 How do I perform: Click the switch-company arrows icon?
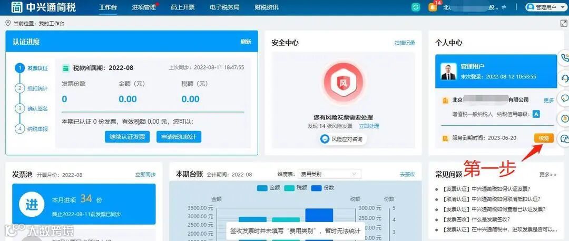point(503,7)
